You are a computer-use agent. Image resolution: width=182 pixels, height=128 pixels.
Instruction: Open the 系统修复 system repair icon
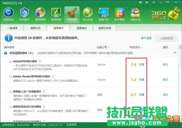coord(56,14)
